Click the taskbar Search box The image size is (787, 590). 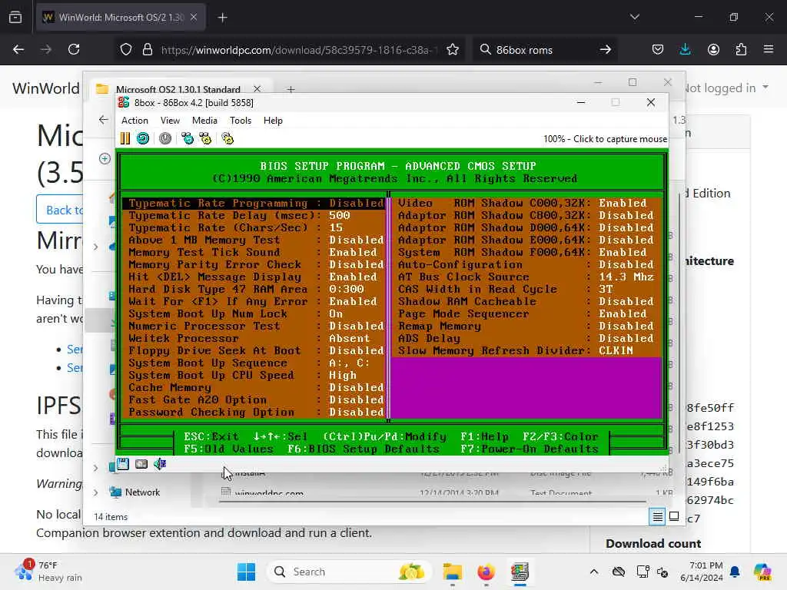[350, 572]
